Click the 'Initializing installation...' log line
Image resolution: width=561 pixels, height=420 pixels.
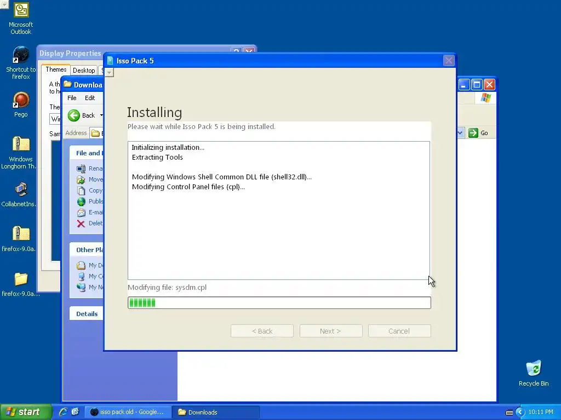coord(168,148)
